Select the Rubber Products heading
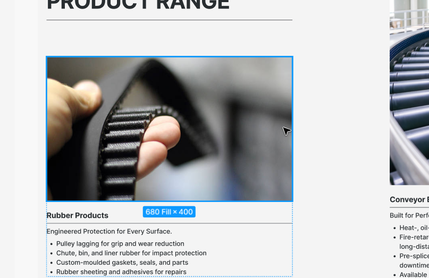The image size is (429, 278). pyautogui.click(x=78, y=215)
